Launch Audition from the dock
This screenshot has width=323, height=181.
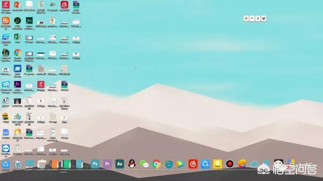pos(120,164)
